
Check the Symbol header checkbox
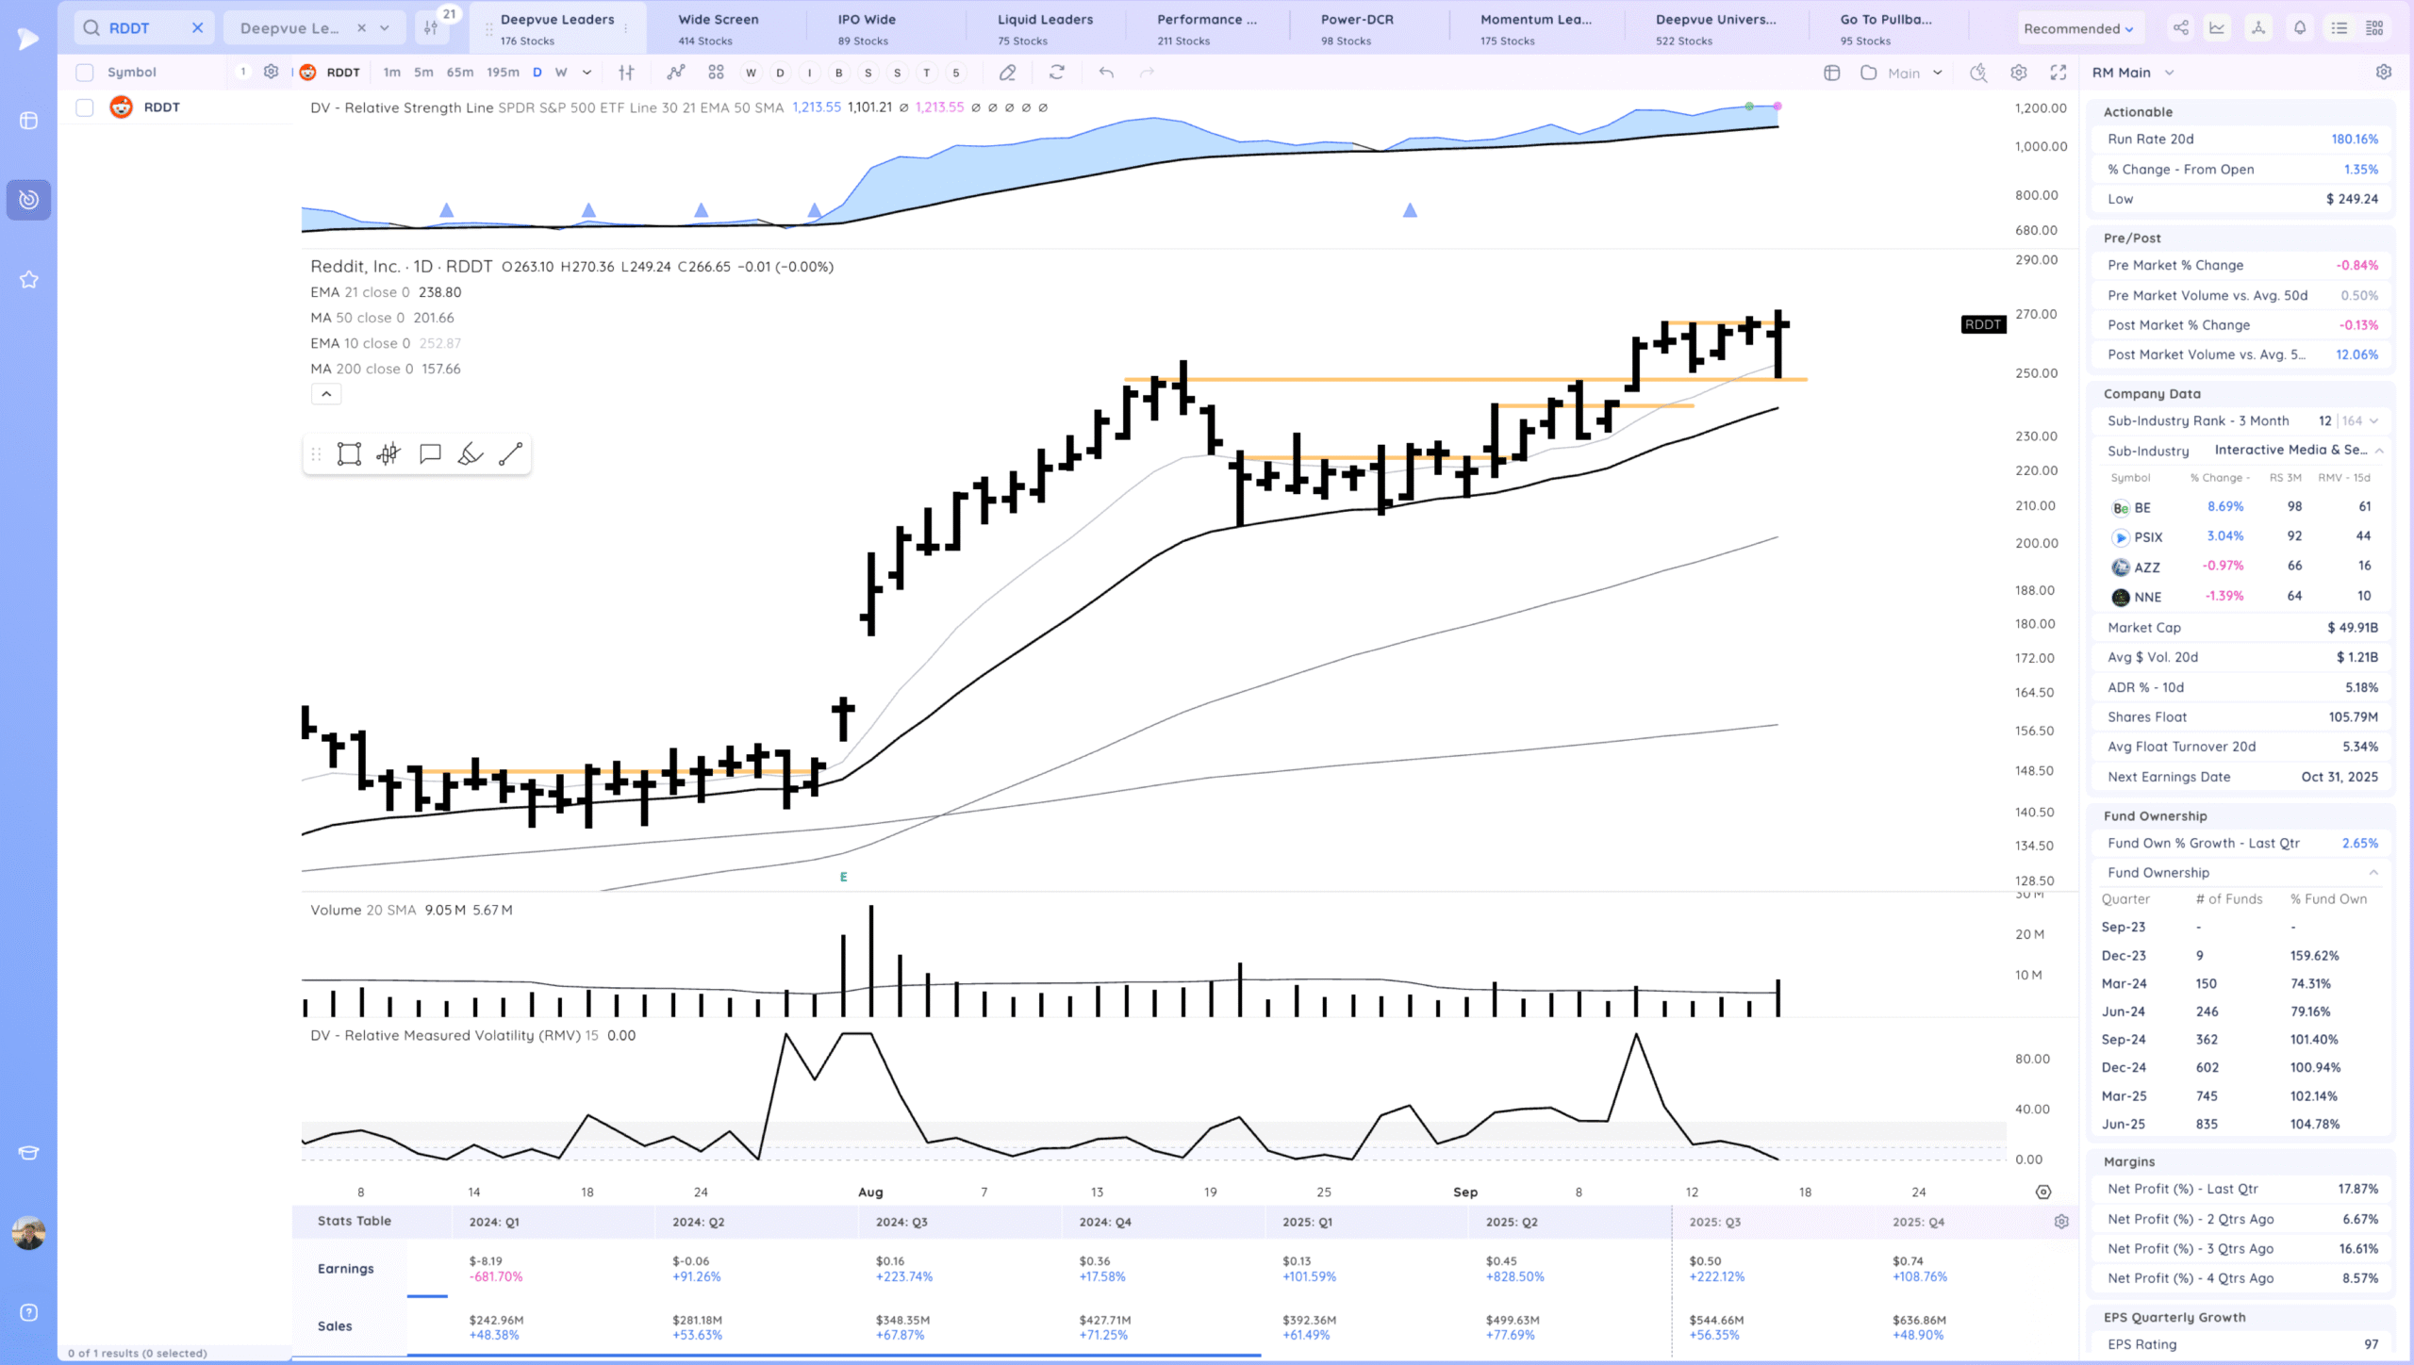[85, 73]
